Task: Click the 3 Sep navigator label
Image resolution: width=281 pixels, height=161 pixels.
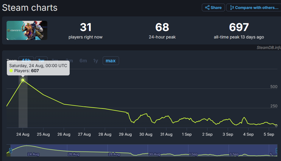Action: click(x=234, y=154)
